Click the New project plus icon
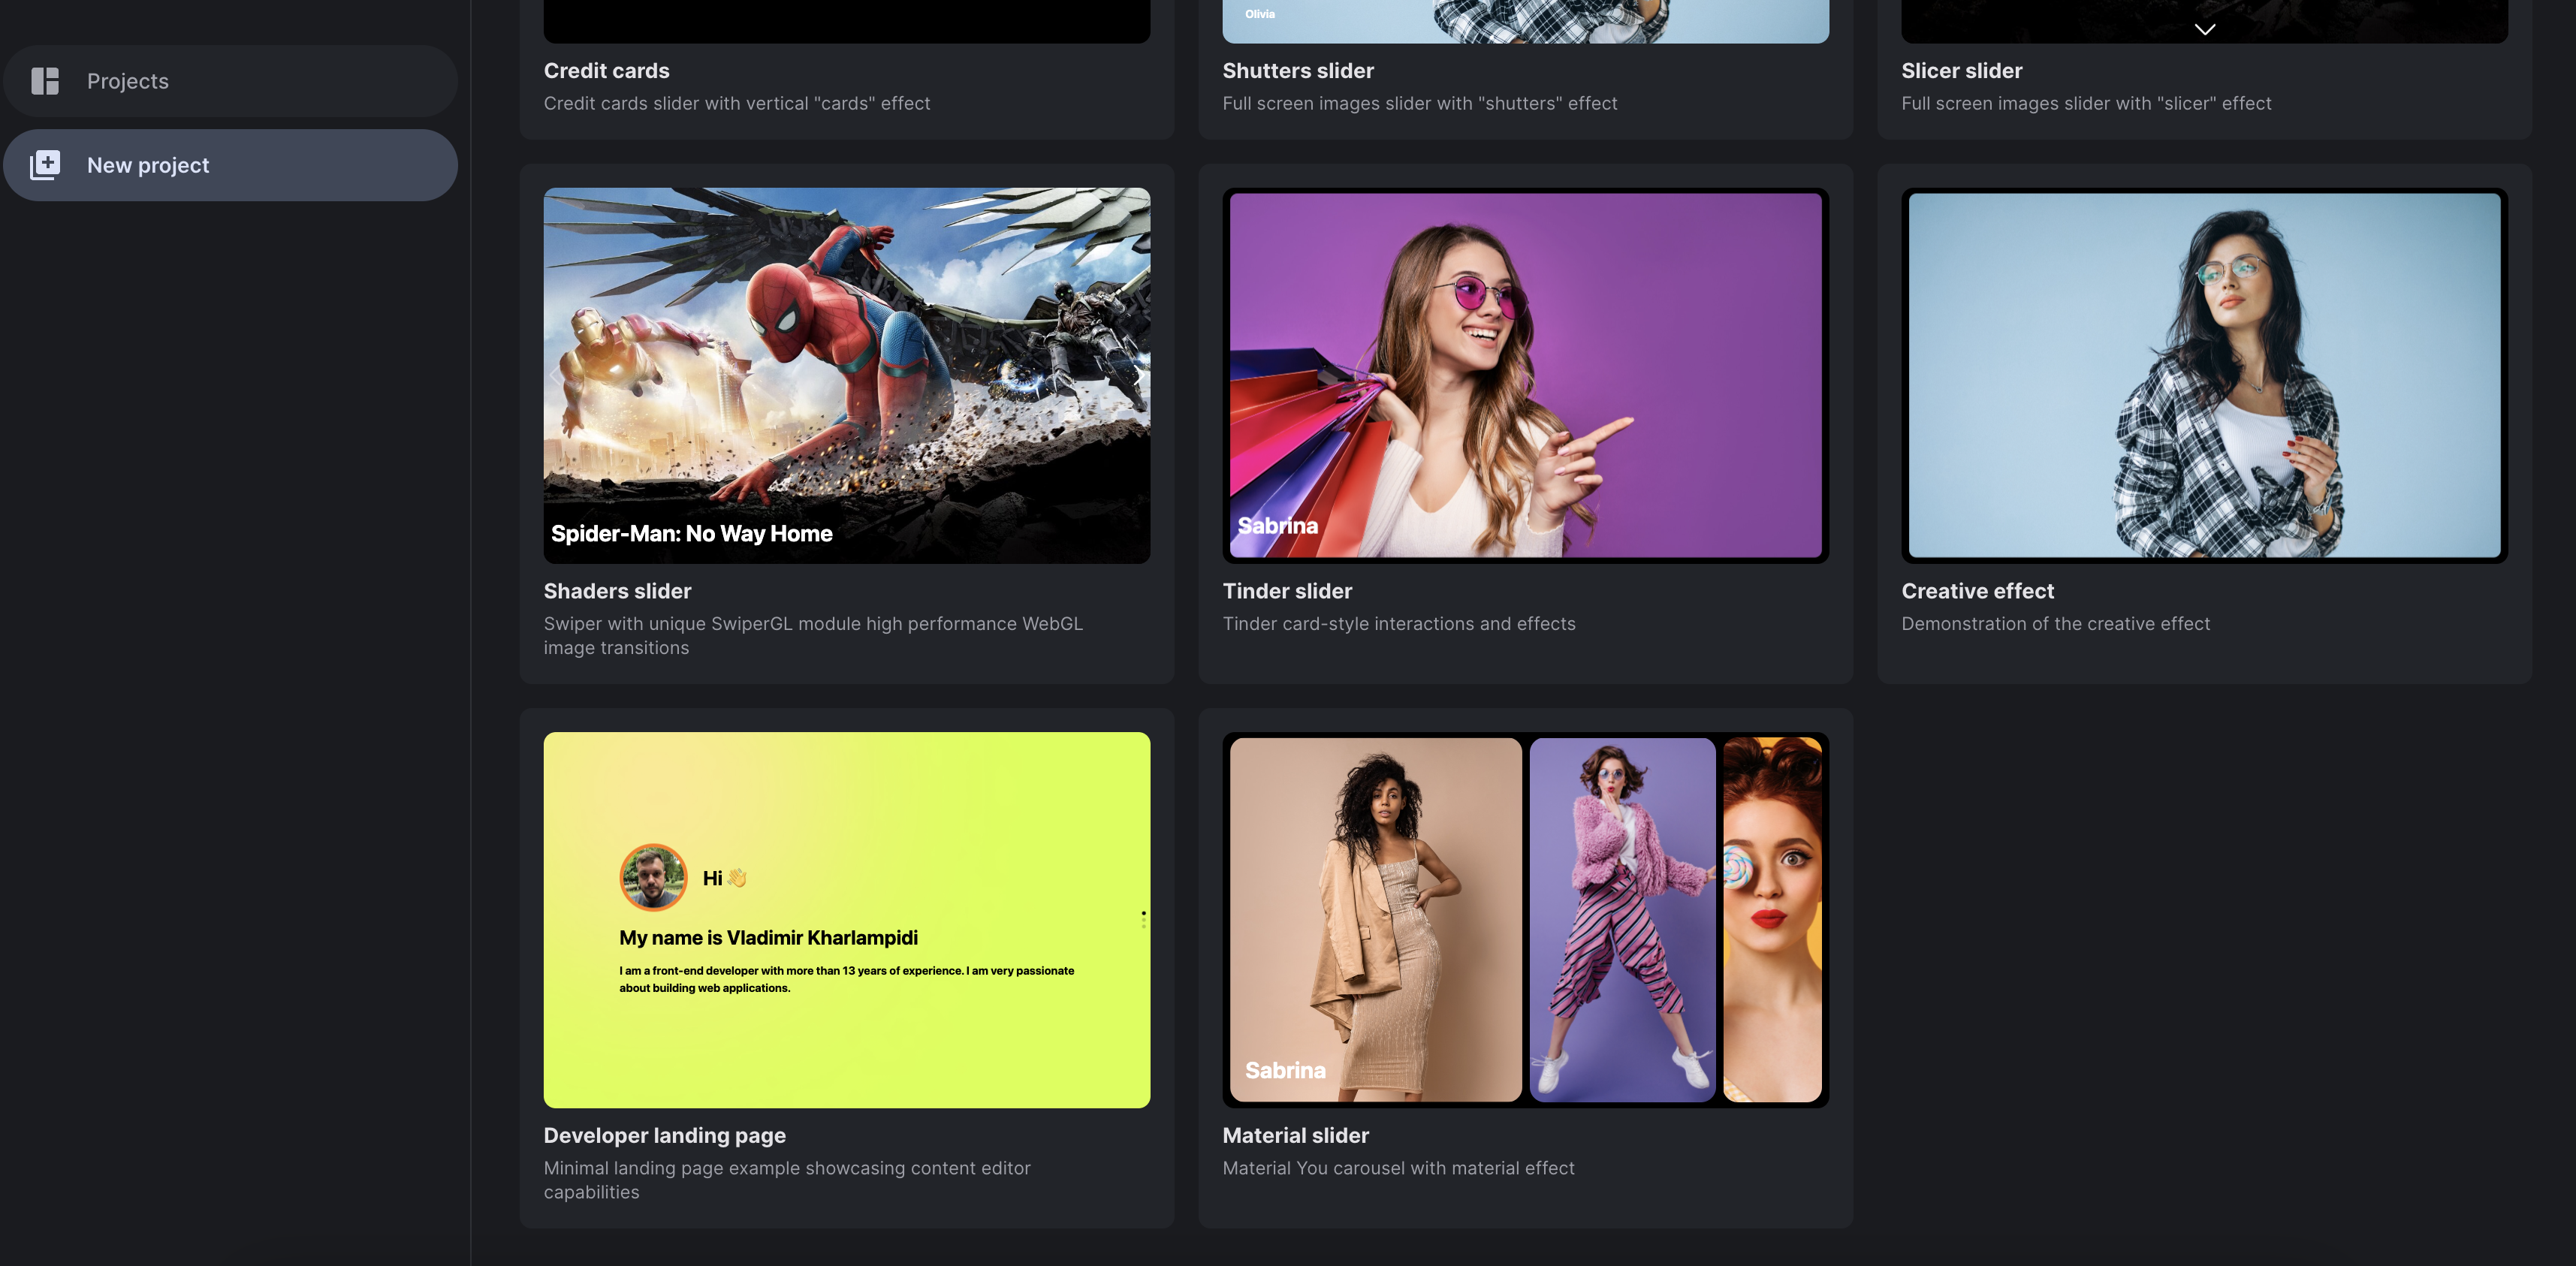Screen dimensions: 2576x1266 pyautogui.click(x=45, y=165)
